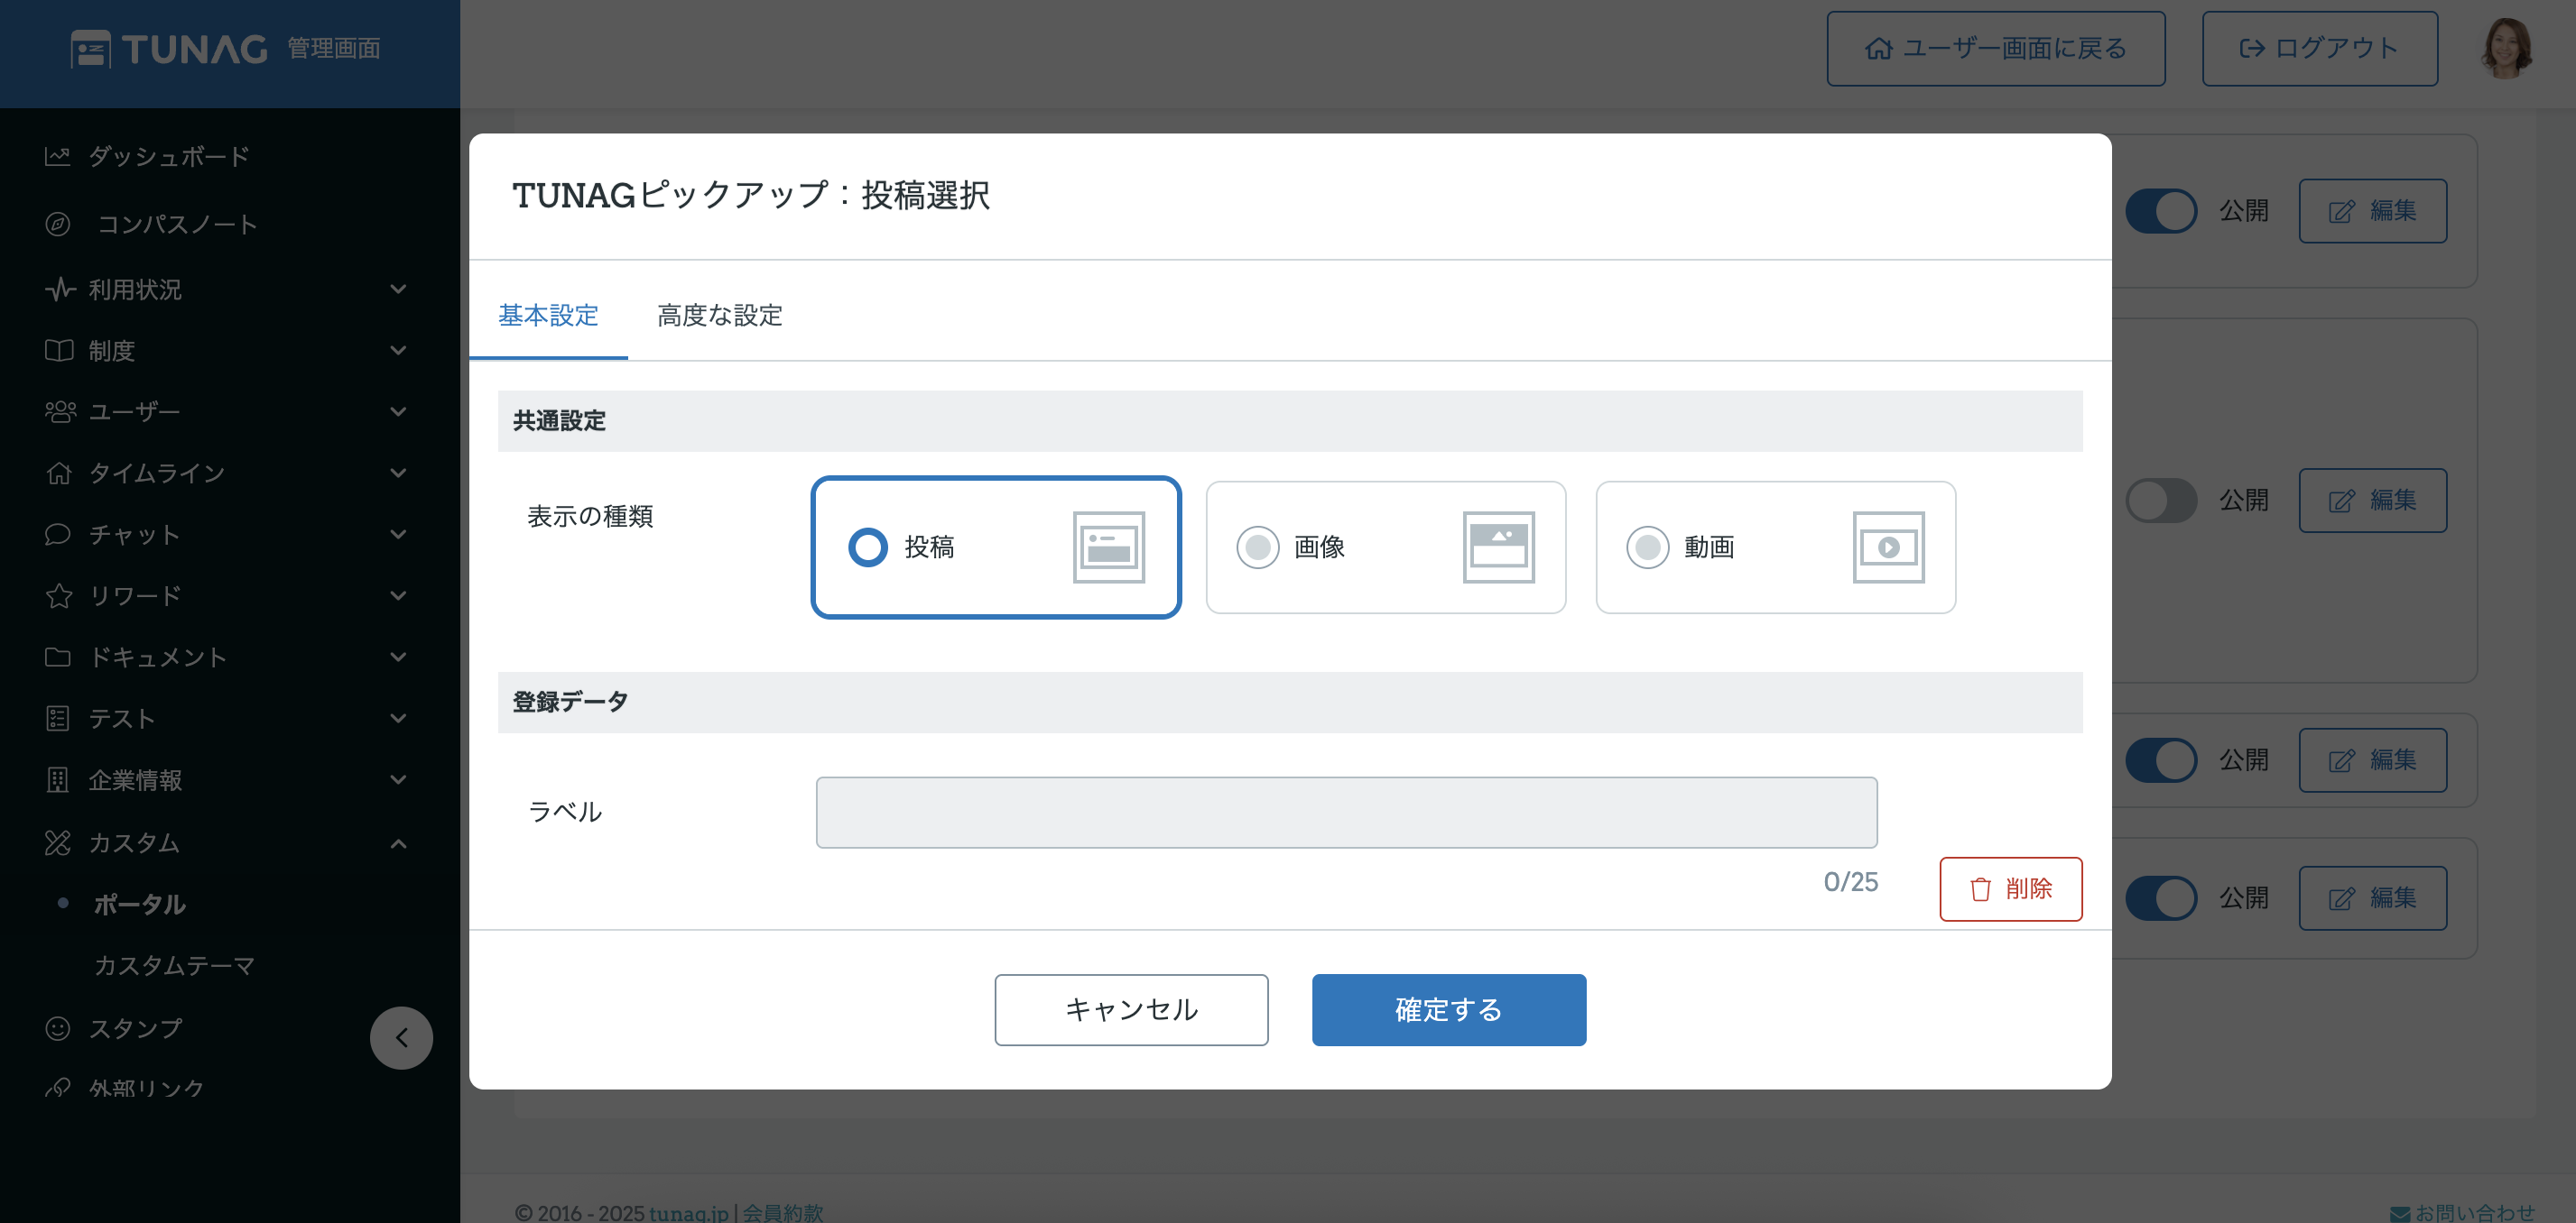Click the リワード star icon
This screenshot has height=1223, width=2576.
pyautogui.click(x=59, y=595)
